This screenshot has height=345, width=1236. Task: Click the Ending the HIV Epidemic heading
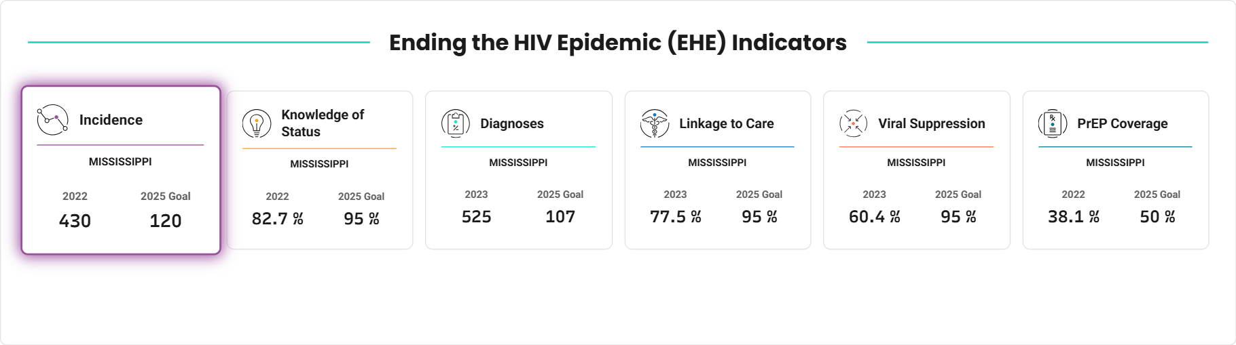(x=617, y=43)
